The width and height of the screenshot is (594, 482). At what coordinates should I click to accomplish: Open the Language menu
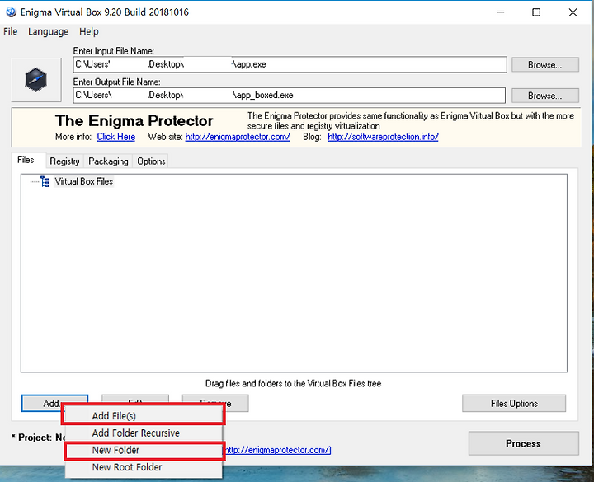click(x=48, y=31)
